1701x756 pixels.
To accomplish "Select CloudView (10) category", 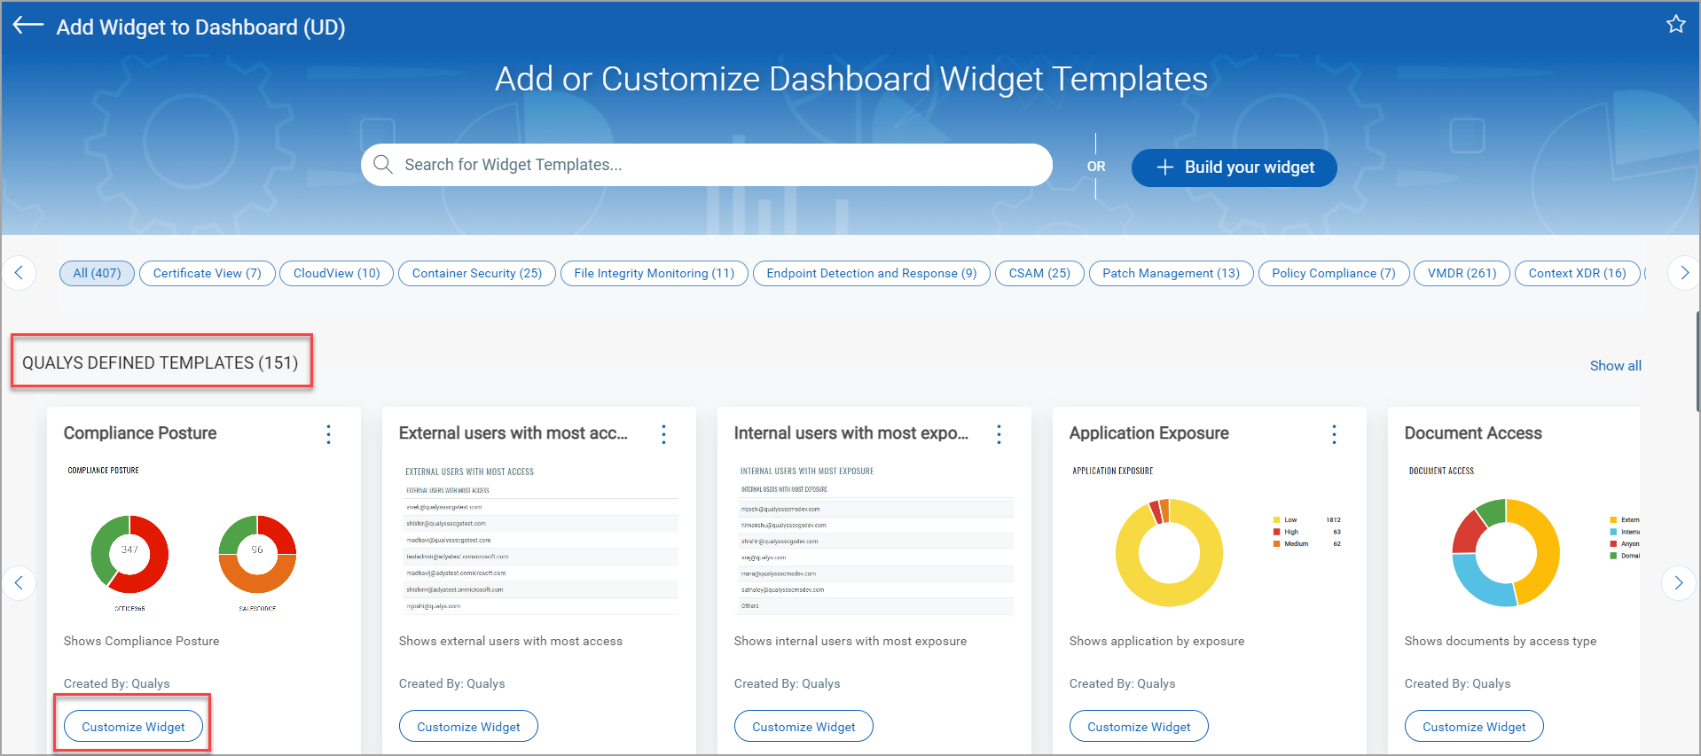I will coord(336,273).
